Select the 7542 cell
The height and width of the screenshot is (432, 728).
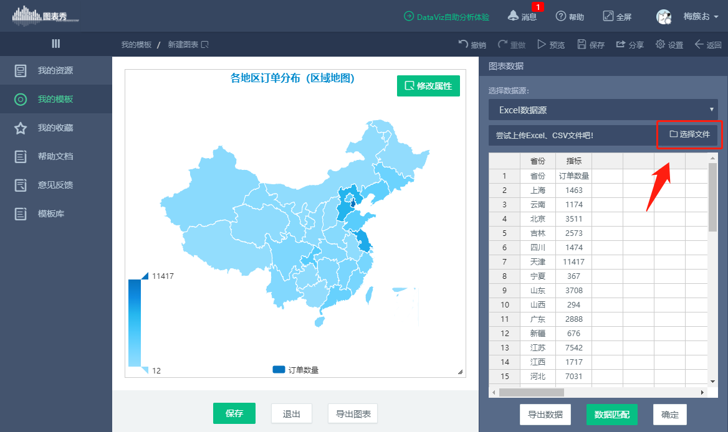point(574,347)
